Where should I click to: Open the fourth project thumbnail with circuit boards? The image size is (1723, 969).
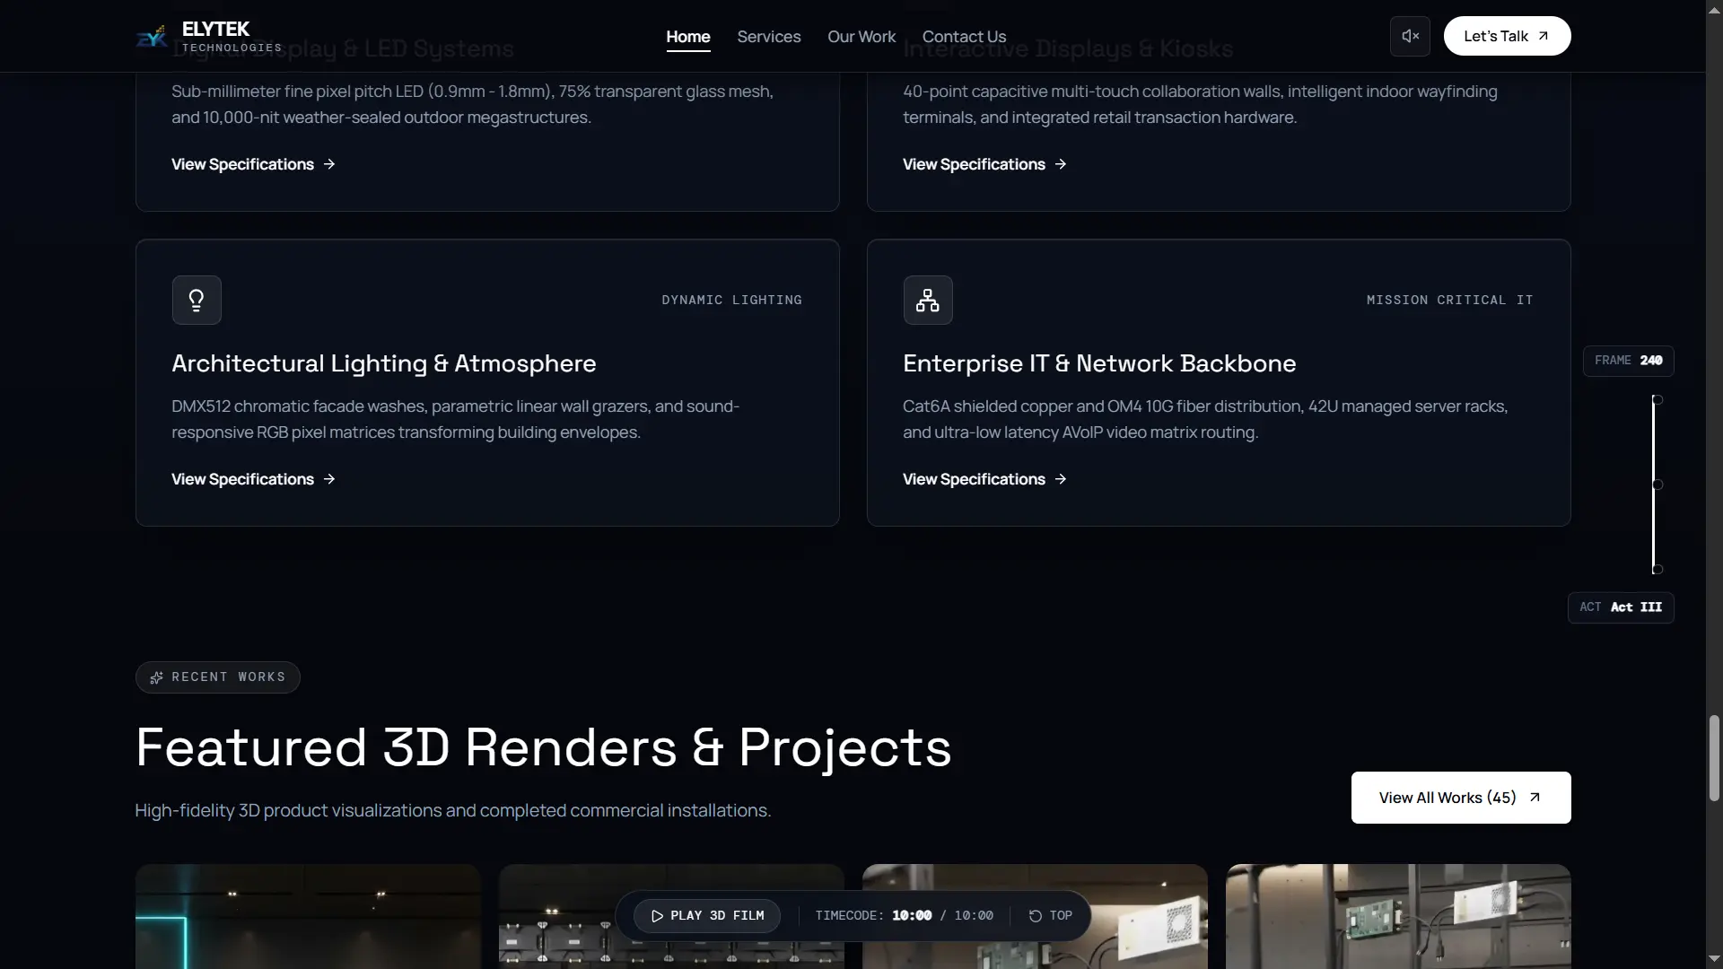(1398, 916)
